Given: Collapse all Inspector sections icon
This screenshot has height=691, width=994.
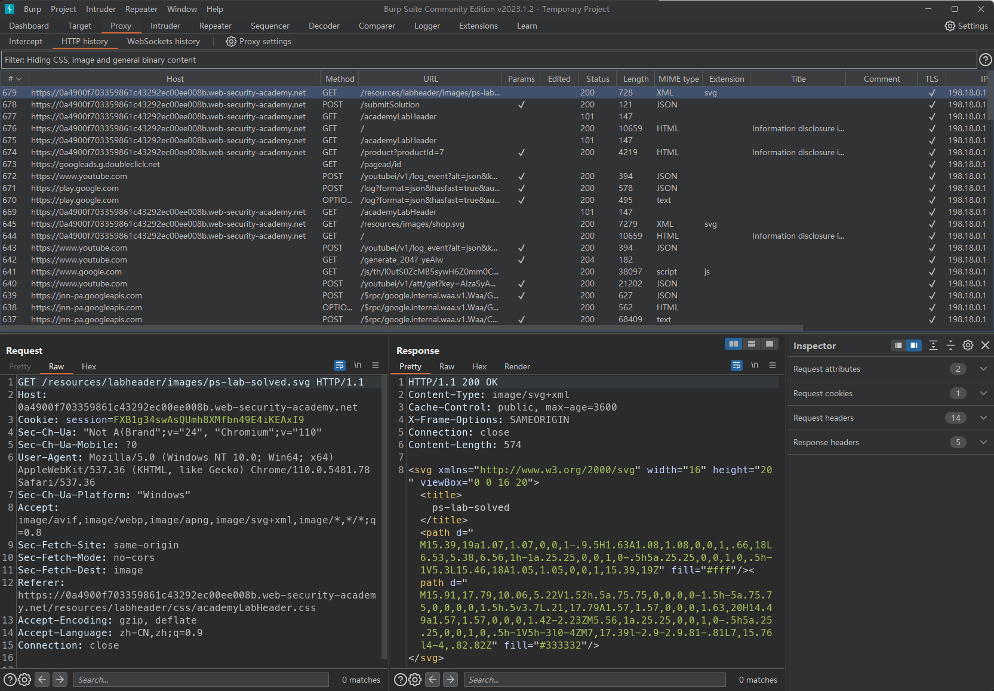Looking at the screenshot, I should tap(951, 345).
